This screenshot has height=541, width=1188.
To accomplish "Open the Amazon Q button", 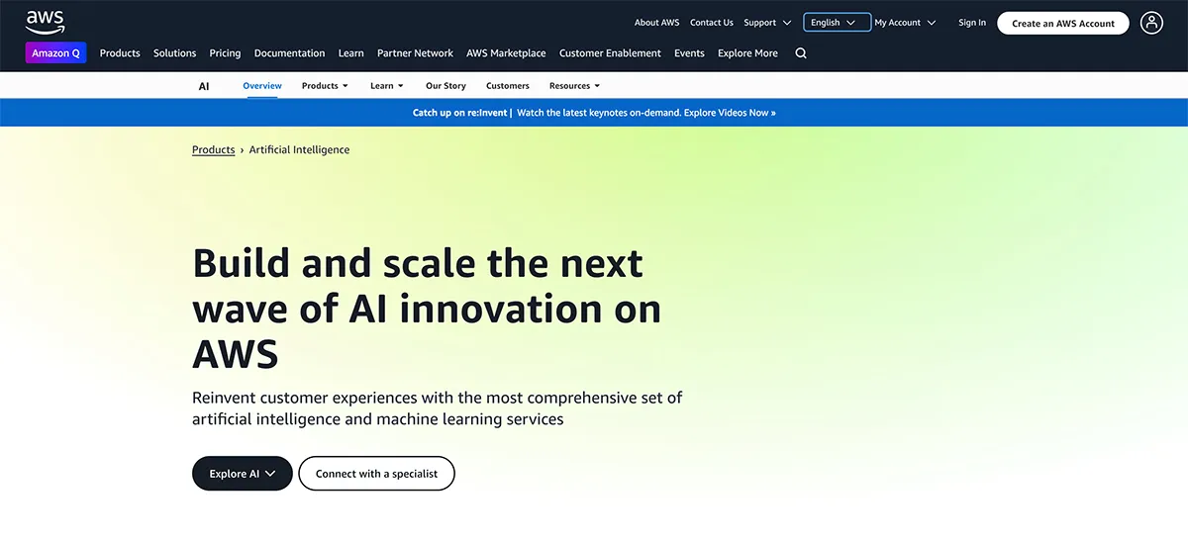I will coord(55,53).
